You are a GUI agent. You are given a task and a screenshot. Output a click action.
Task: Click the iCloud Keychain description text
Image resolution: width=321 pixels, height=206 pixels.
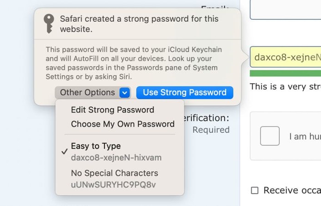tap(134, 63)
